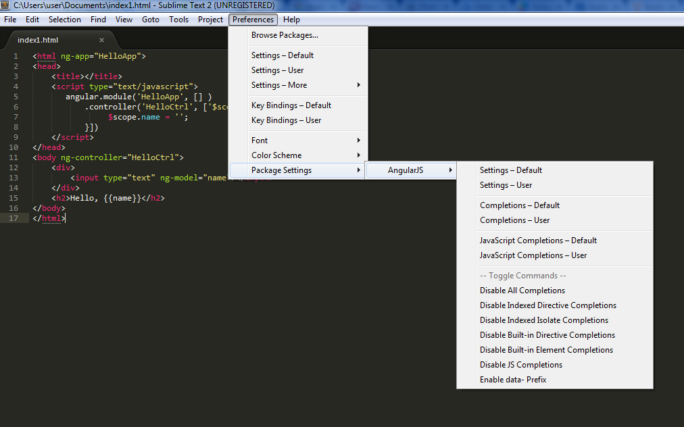
Task: Open JavaScript Completions – User
Action: pos(555,255)
